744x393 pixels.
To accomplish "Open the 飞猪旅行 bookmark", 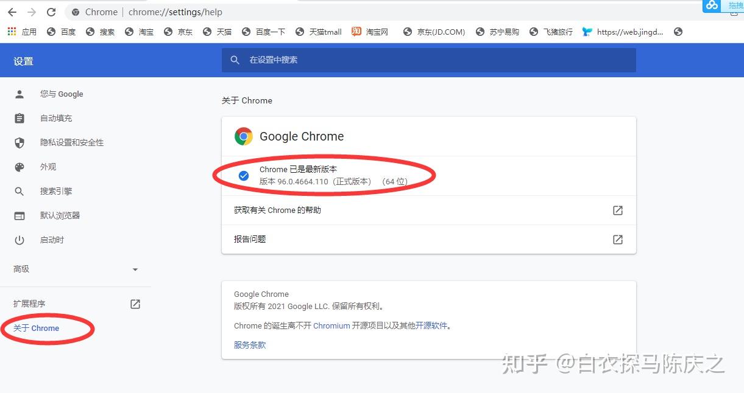I will coord(551,32).
